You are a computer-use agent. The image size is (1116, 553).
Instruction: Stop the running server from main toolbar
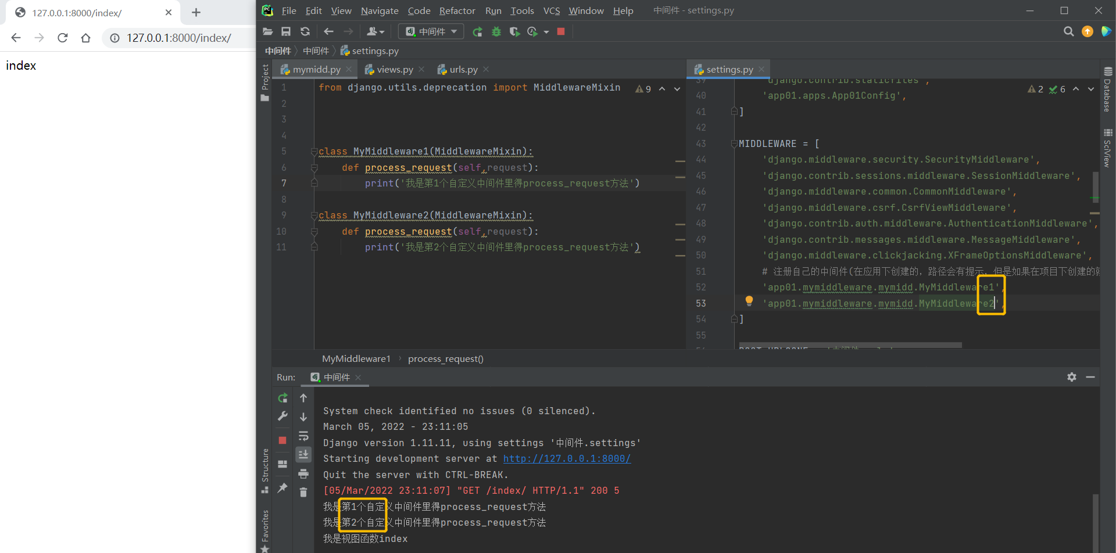pos(561,31)
